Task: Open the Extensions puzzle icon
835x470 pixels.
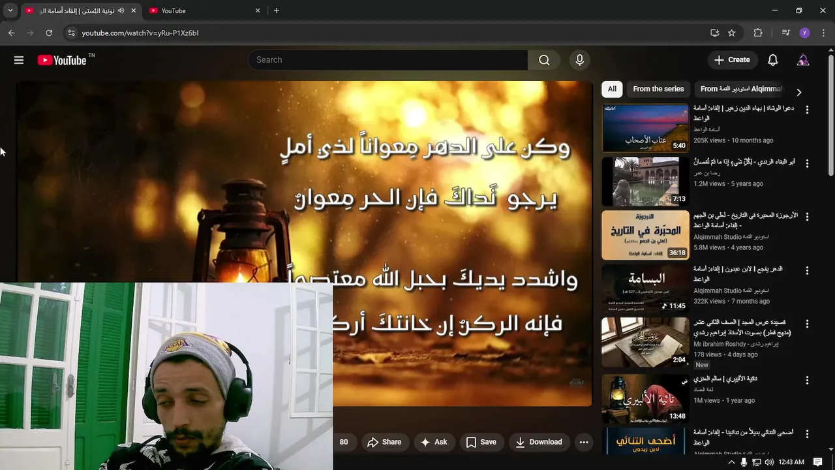Action: 758,33
